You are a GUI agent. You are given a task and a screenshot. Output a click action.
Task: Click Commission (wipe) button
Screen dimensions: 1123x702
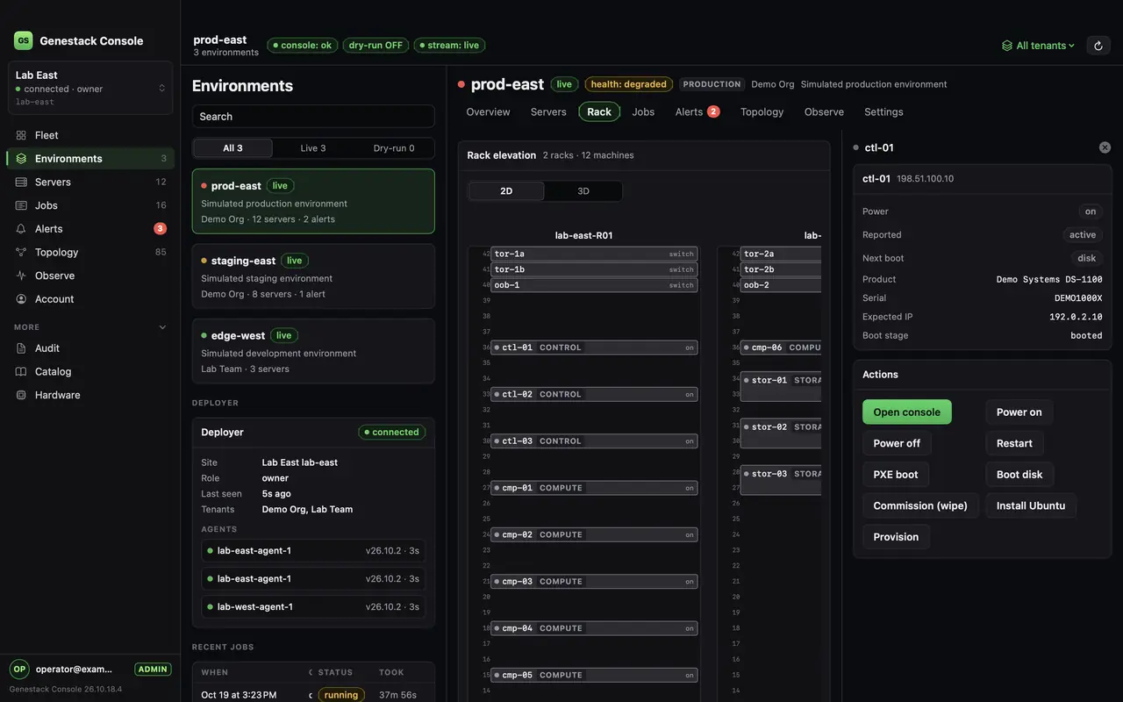coord(920,505)
